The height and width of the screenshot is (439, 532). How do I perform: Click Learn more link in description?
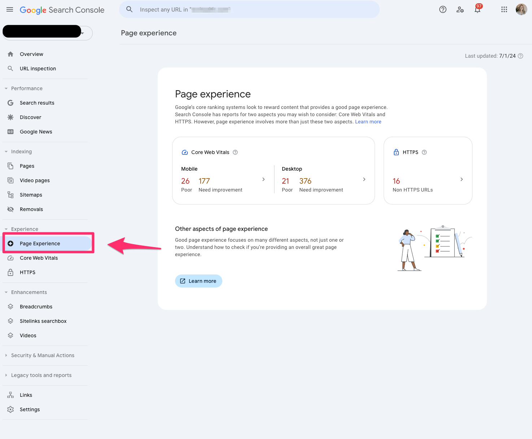(x=368, y=122)
